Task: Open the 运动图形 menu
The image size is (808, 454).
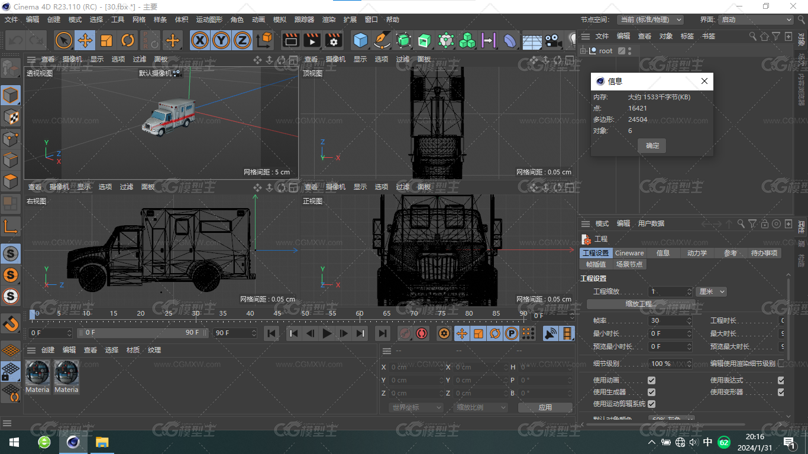Action: point(209,20)
